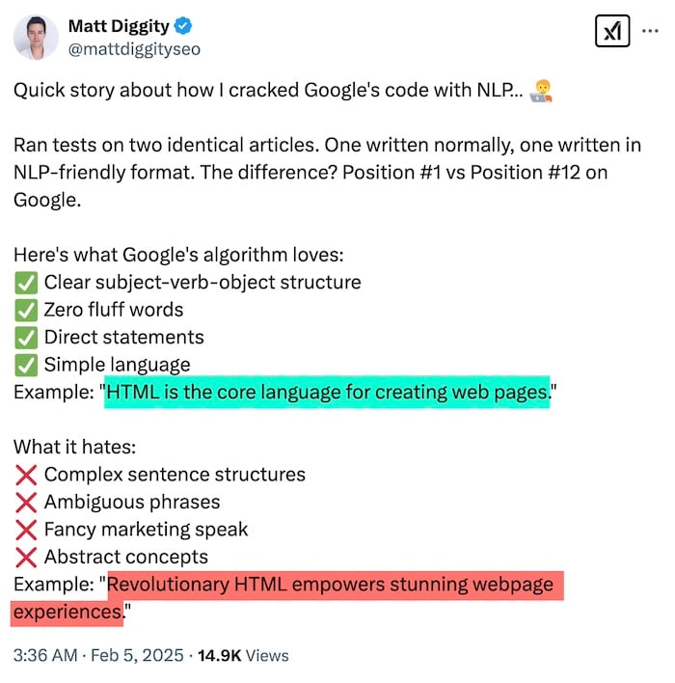This screenshot has height=683, width=675.
Task: Open the Grok xI icon button
Action: 612,31
